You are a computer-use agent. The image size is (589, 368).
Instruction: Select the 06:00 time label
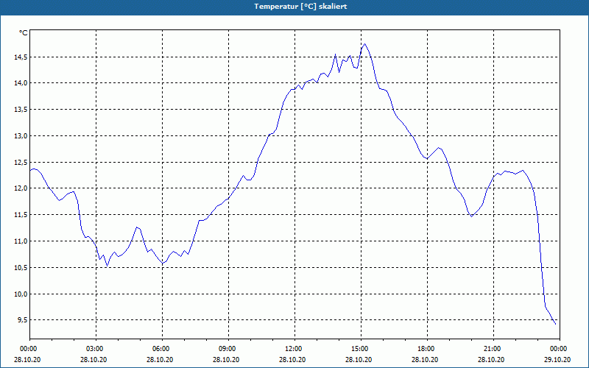161,349
